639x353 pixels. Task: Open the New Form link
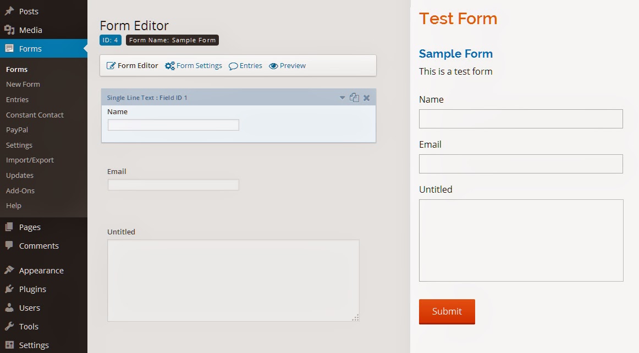point(23,84)
